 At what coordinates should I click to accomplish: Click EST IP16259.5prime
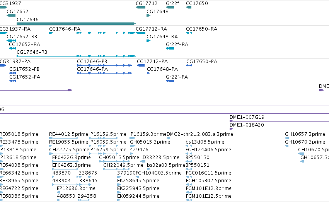pyautogui.click(x=108, y=150)
